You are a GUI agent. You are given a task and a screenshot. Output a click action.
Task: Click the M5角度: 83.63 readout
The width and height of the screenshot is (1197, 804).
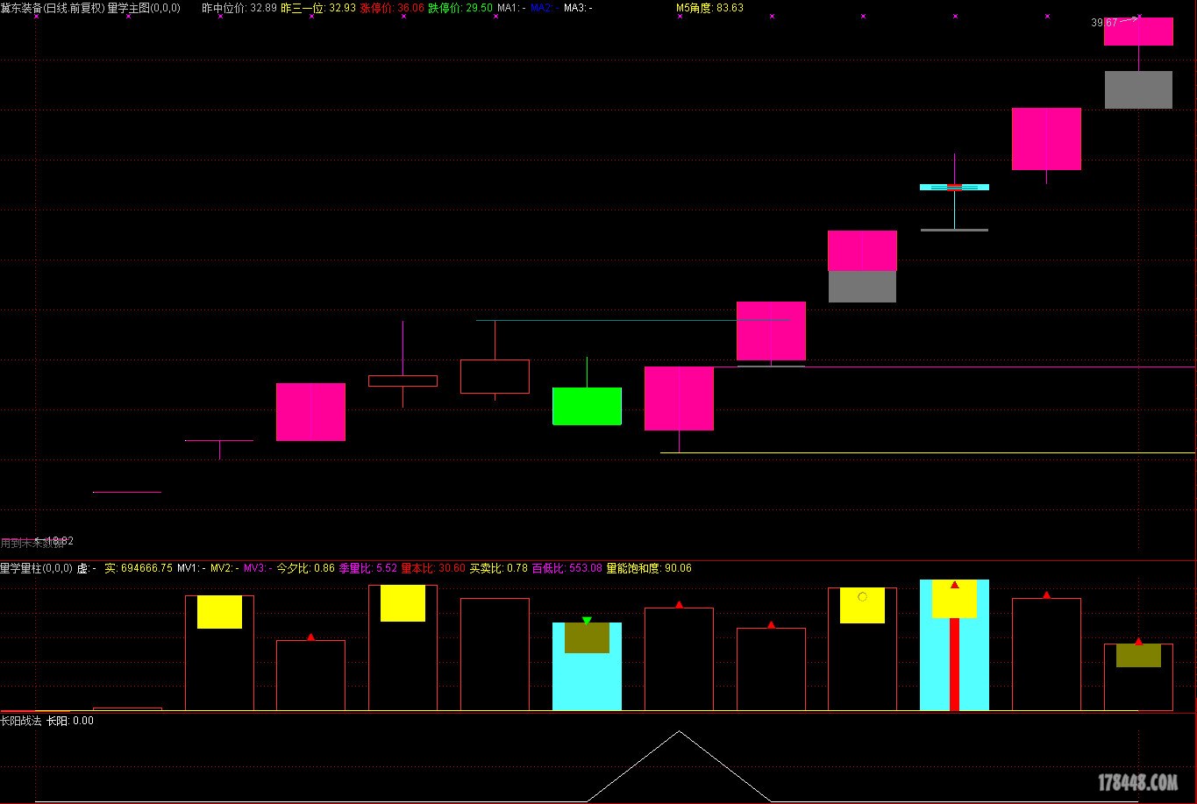[709, 8]
